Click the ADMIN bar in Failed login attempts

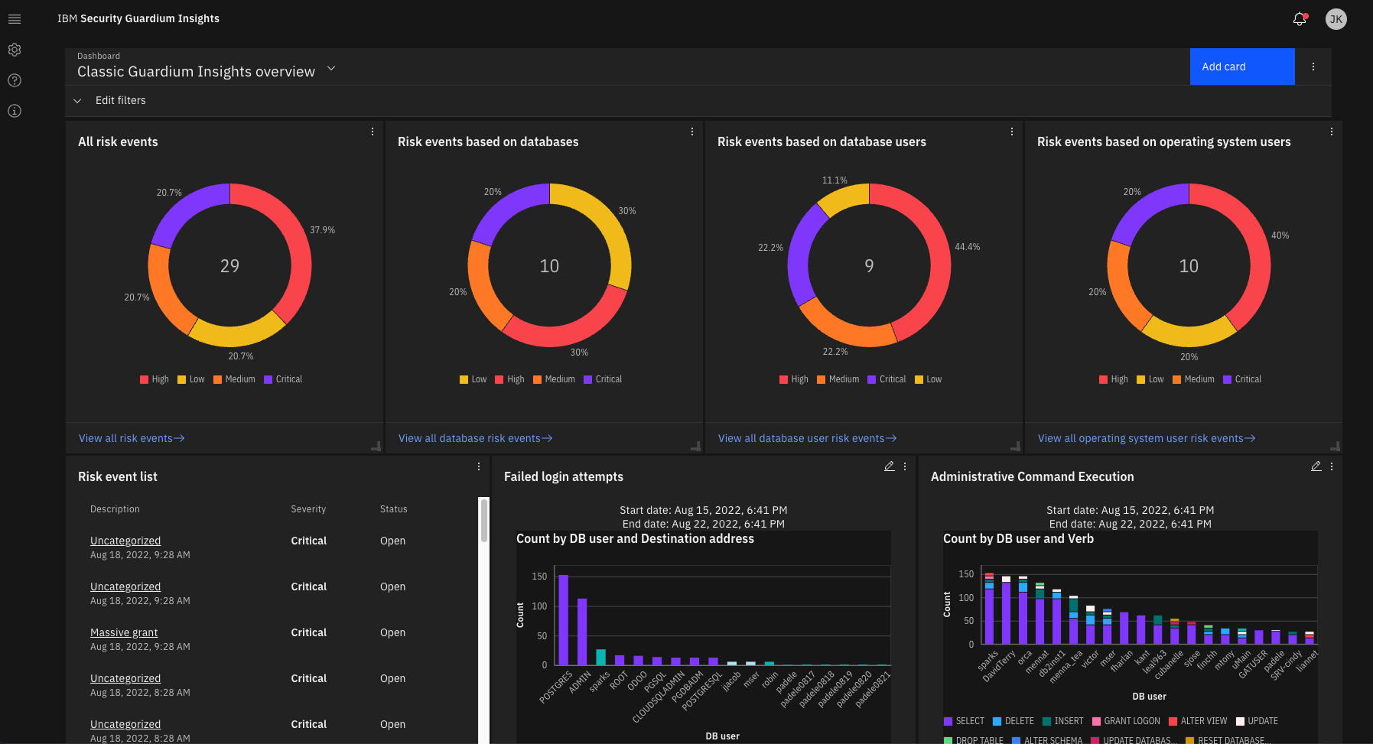pos(582,632)
